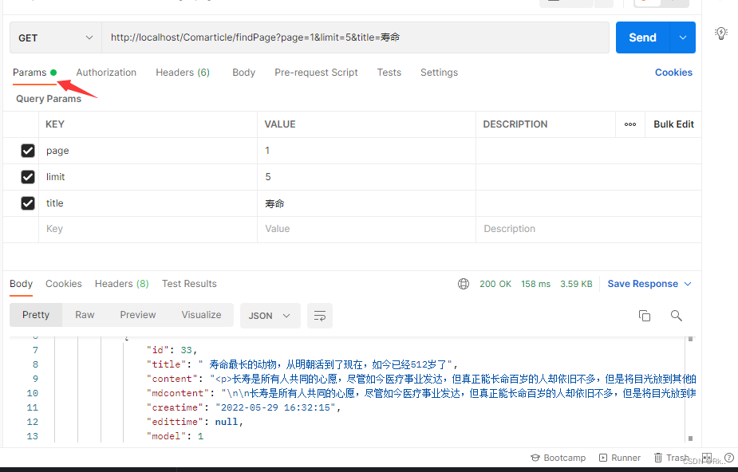Search the response with magnifier icon

[x=677, y=316]
